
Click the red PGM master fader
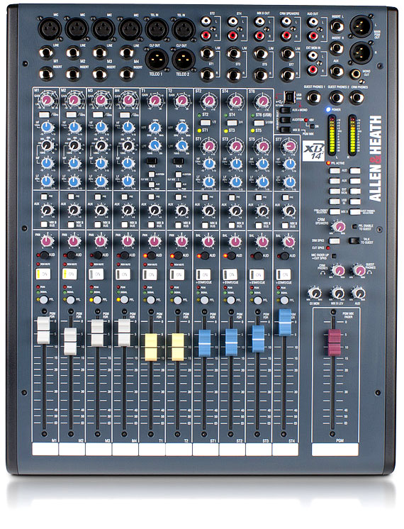point(335,343)
